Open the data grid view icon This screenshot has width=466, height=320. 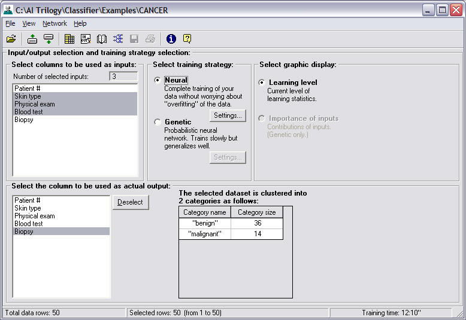(x=69, y=39)
